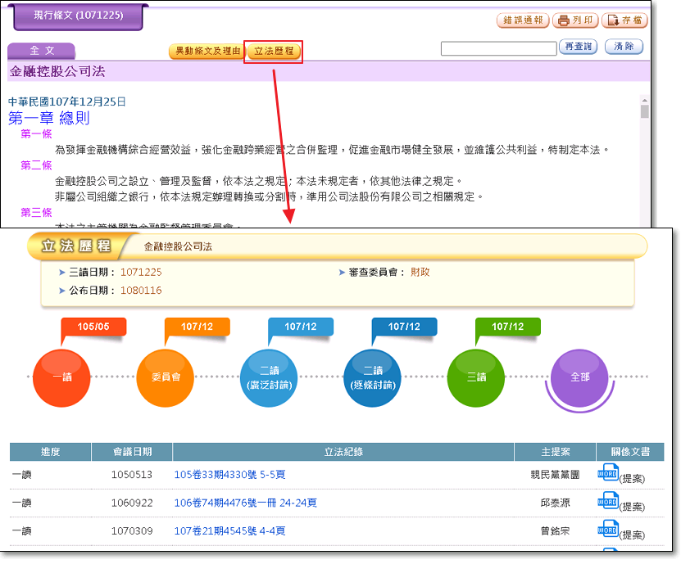This screenshot has height=564, width=681.
Task: Select the green 三讀 stage circle
Action: [x=475, y=377]
